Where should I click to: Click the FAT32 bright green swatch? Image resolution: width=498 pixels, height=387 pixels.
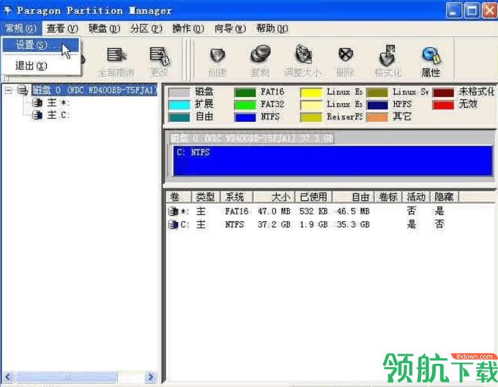(245, 105)
